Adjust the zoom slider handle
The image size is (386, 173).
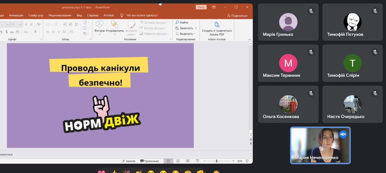click(217, 161)
